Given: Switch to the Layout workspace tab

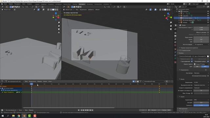Looking at the screenshot, I should 37,4.
